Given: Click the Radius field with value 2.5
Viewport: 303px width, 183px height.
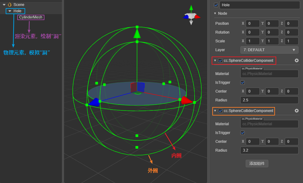Looking at the screenshot, I should point(269,100).
